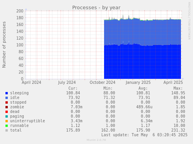Select the 'runnable' legend label
Screen dimensions: 193x144
pyautogui.click(x=19, y=125)
